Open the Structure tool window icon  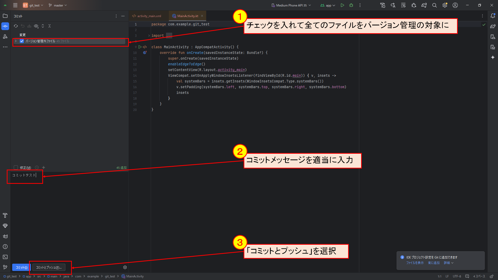[x=5, y=37]
